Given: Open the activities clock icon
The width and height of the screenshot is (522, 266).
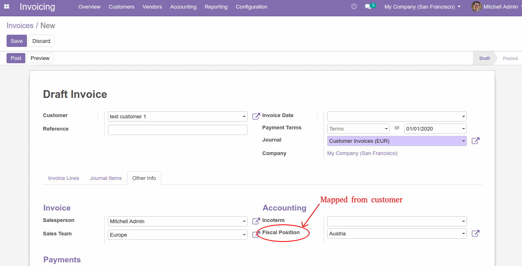Looking at the screenshot, I should pyautogui.click(x=354, y=7).
